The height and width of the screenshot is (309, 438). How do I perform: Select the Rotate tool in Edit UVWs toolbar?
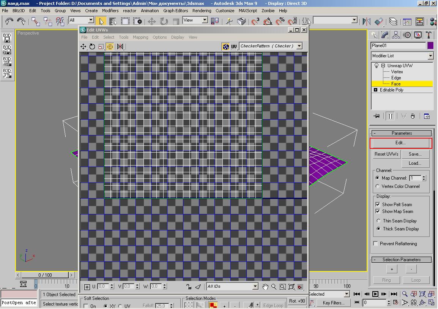click(x=92, y=47)
